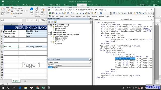Toggle Breakpoint using the hand icon

click(135, 13)
